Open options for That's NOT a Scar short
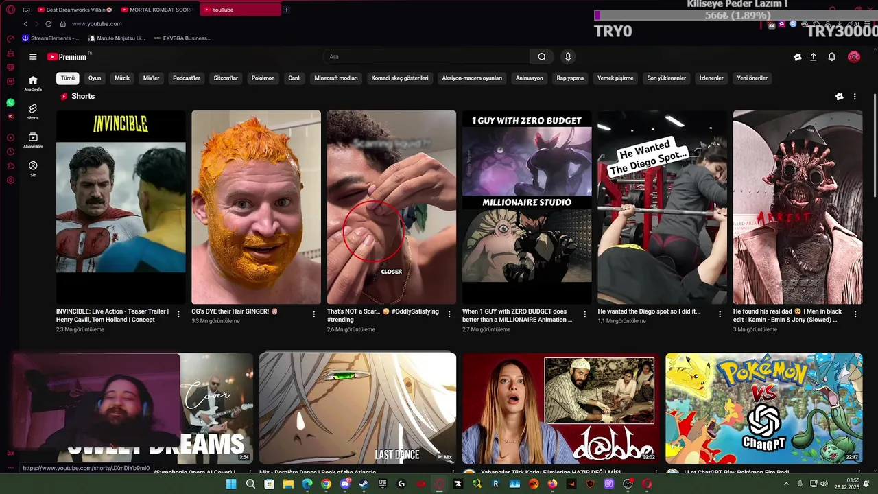The width and height of the screenshot is (878, 494). [x=449, y=314]
